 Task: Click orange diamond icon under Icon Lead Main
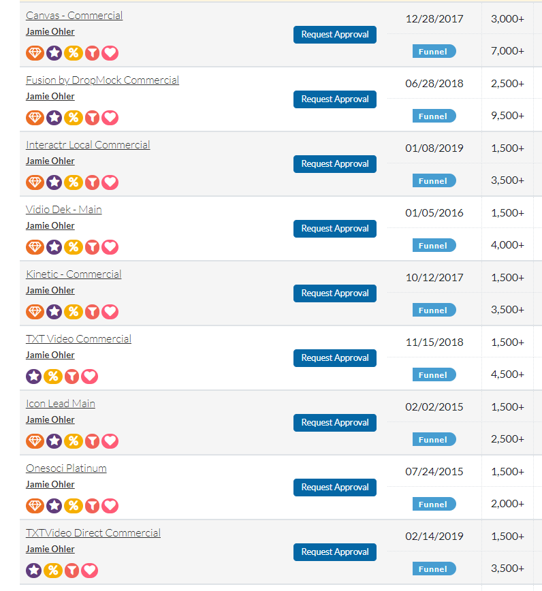[x=35, y=441]
